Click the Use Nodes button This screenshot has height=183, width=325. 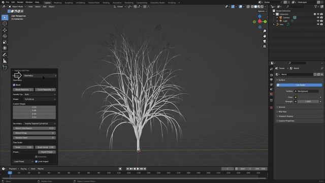coord(299,85)
